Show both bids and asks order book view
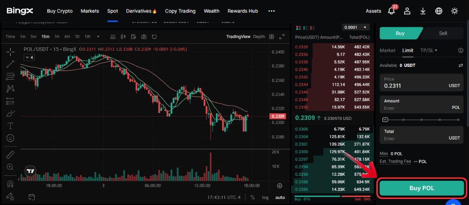469x205 pixels. (298, 28)
